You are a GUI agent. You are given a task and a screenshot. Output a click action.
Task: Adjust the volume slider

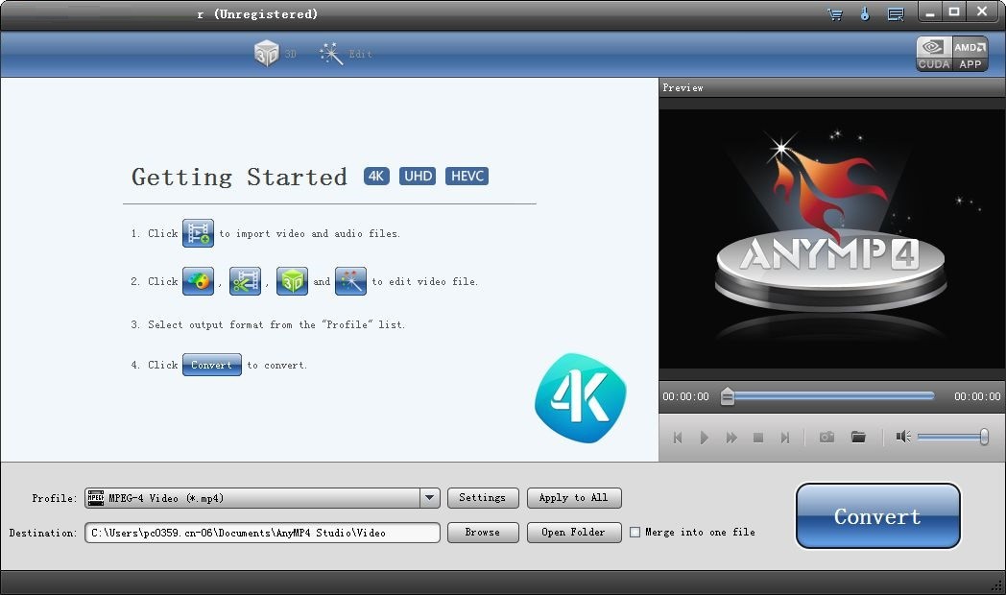click(953, 438)
